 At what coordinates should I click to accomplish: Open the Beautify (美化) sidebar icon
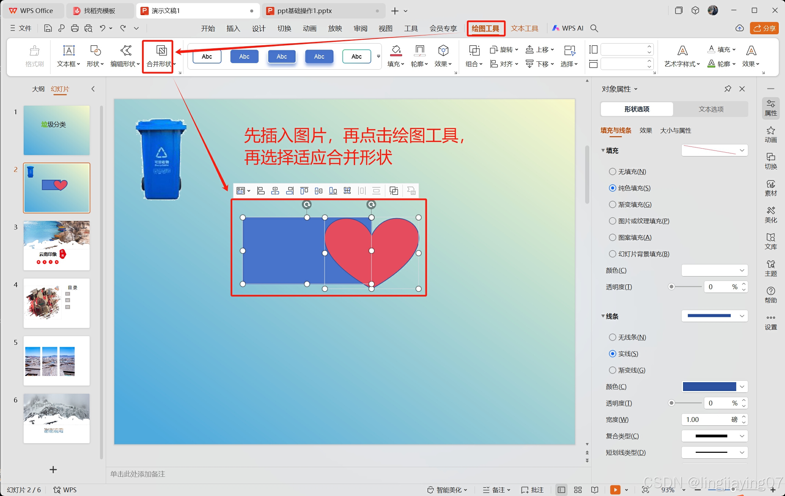771,214
